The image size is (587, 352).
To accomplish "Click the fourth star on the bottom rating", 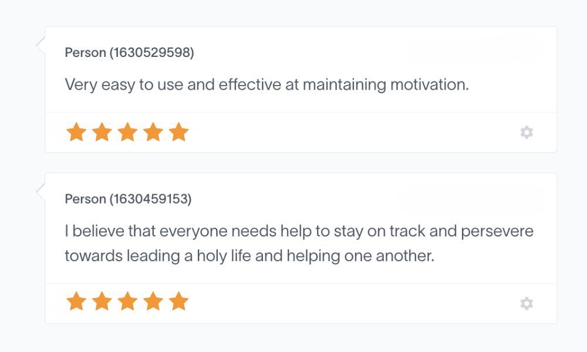I will [152, 302].
